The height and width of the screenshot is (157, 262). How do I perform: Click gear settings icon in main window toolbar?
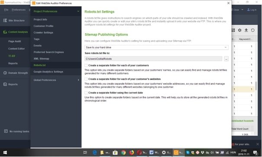pos(239,30)
